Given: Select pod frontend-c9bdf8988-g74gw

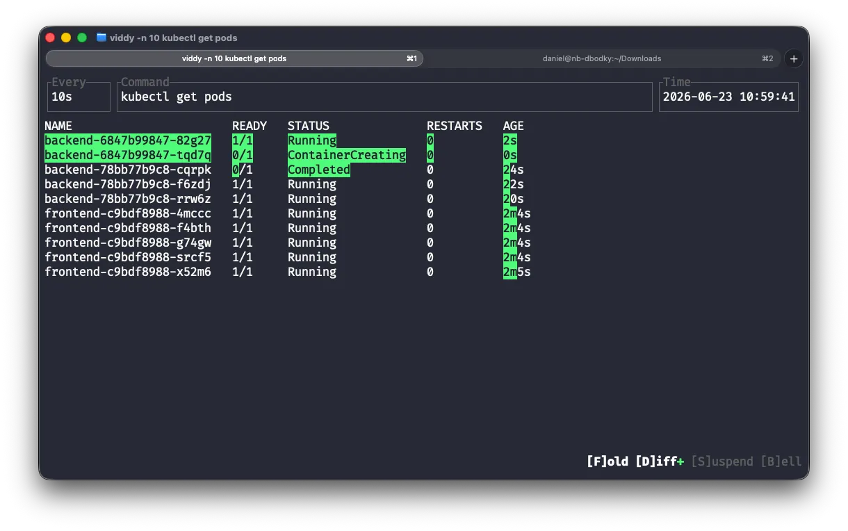Looking at the screenshot, I should (x=128, y=243).
